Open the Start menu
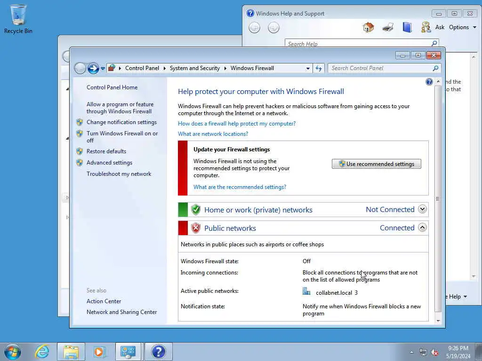Screen dimensions: 482x361 pyautogui.click(x=13, y=352)
